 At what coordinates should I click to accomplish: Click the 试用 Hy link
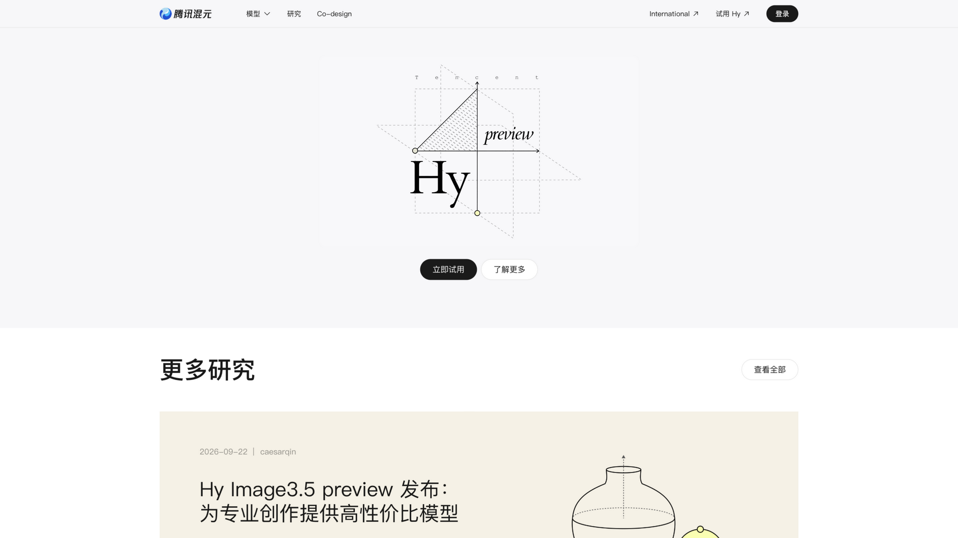click(732, 14)
